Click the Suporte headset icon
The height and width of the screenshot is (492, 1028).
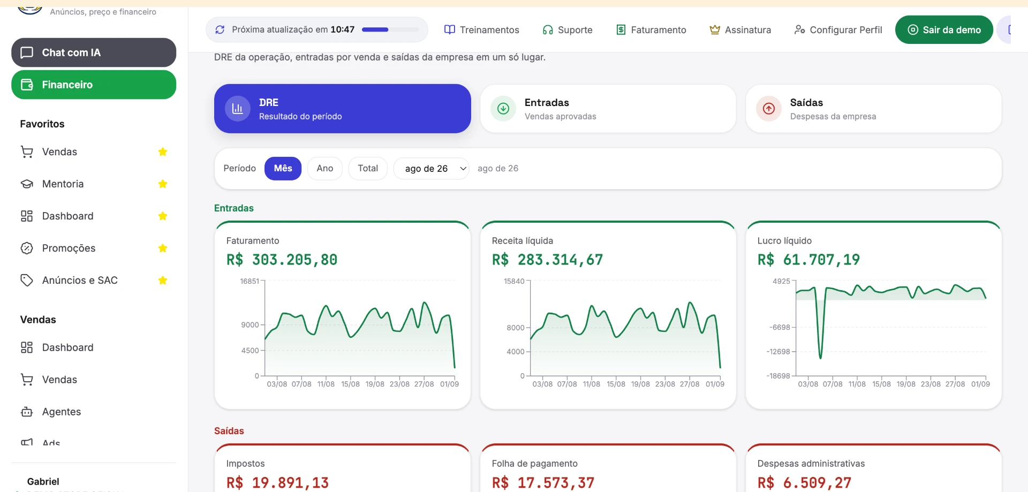(x=548, y=30)
